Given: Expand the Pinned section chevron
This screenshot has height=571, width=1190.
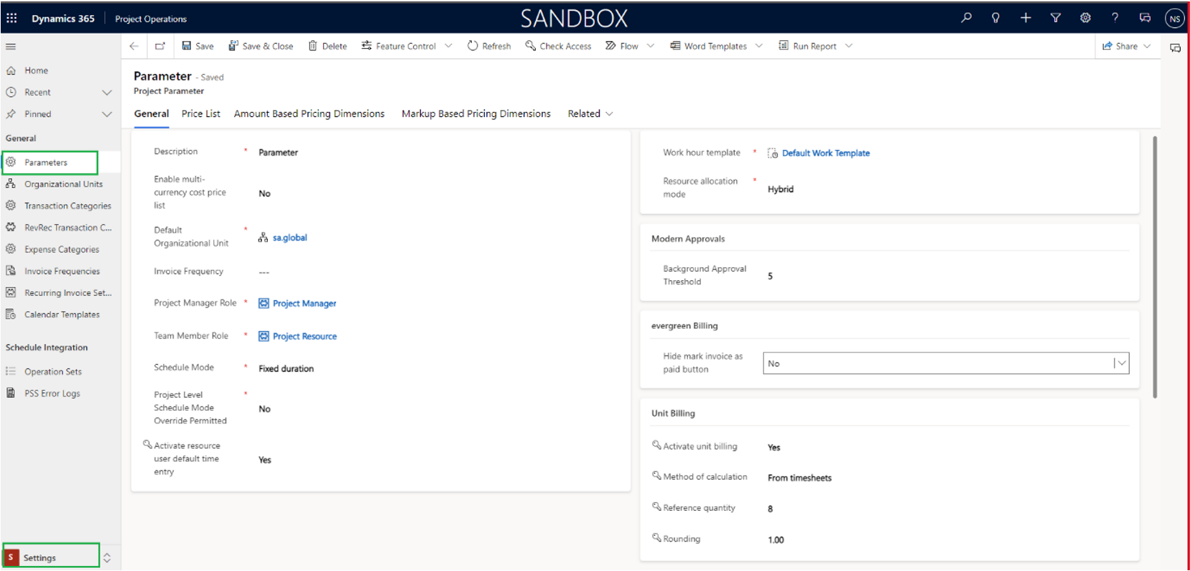Looking at the screenshot, I should (107, 114).
